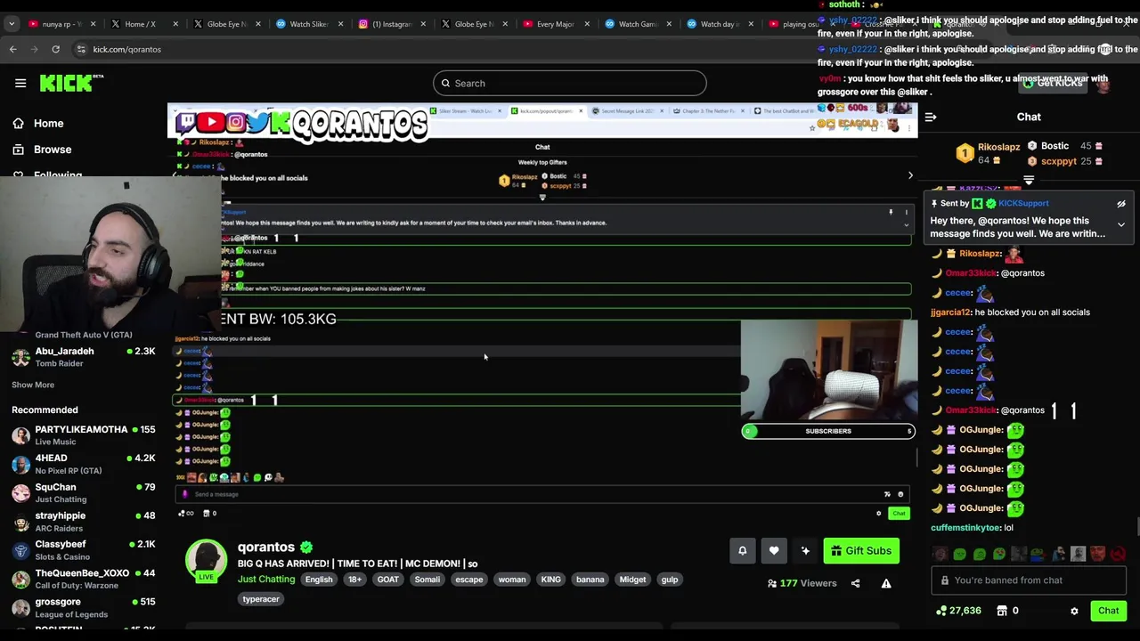Viewport: 1140px width, 641px height.
Task: Open PARTYLIKEAMOTHA recommended channel
Action: [84, 435]
